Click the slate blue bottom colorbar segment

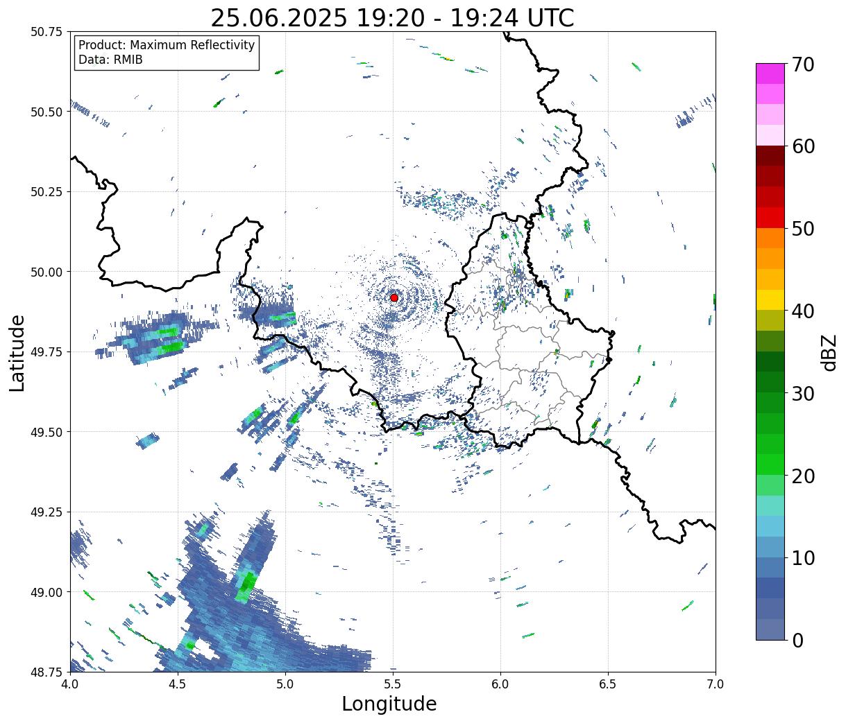click(770, 629)
